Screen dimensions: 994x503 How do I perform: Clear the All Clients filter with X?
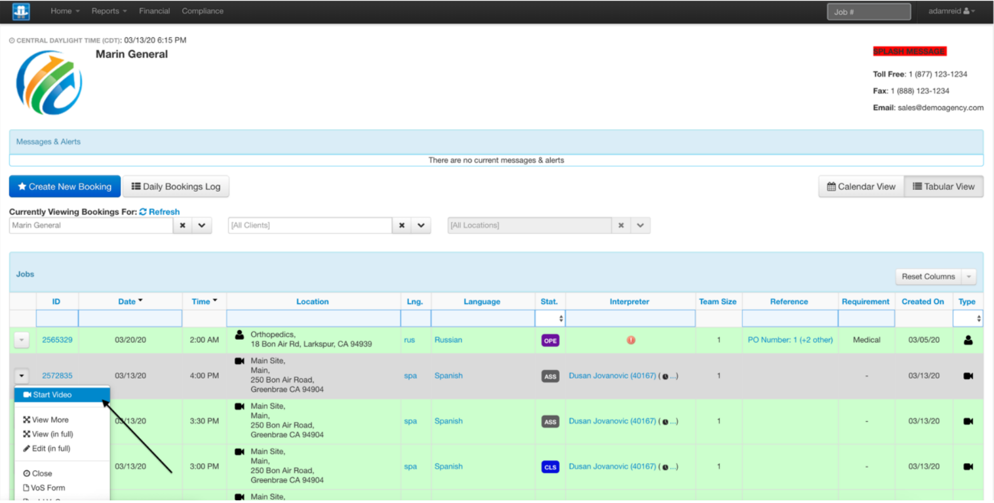[401, 225]
